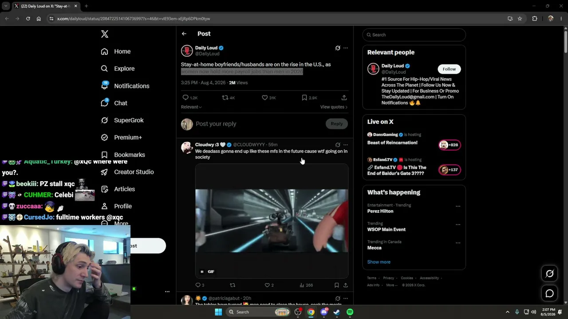The image size is (568, 319).
Task: Follow Daily Loud in Relevant people
Action: [x=449, y=69]
